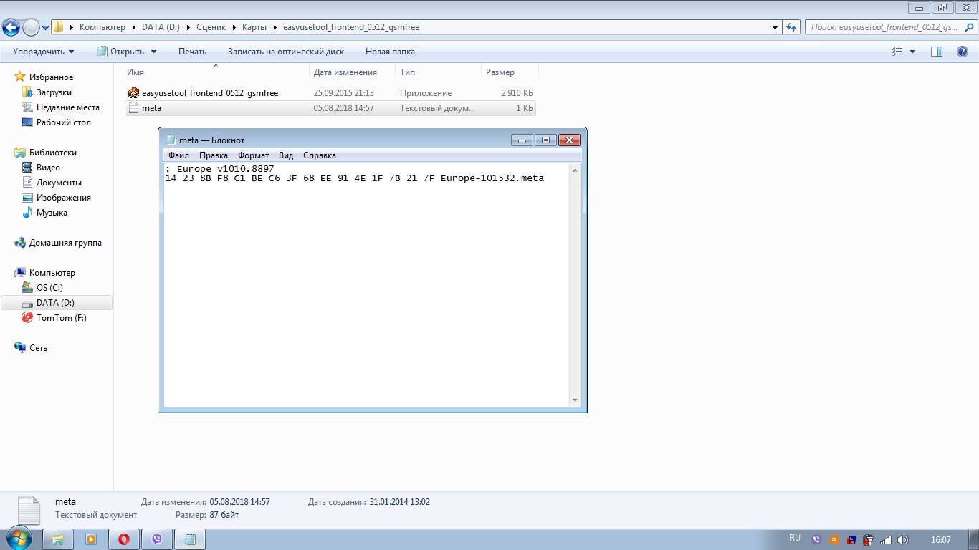
Task: Create folder with Новая папка
Action: 390,52
